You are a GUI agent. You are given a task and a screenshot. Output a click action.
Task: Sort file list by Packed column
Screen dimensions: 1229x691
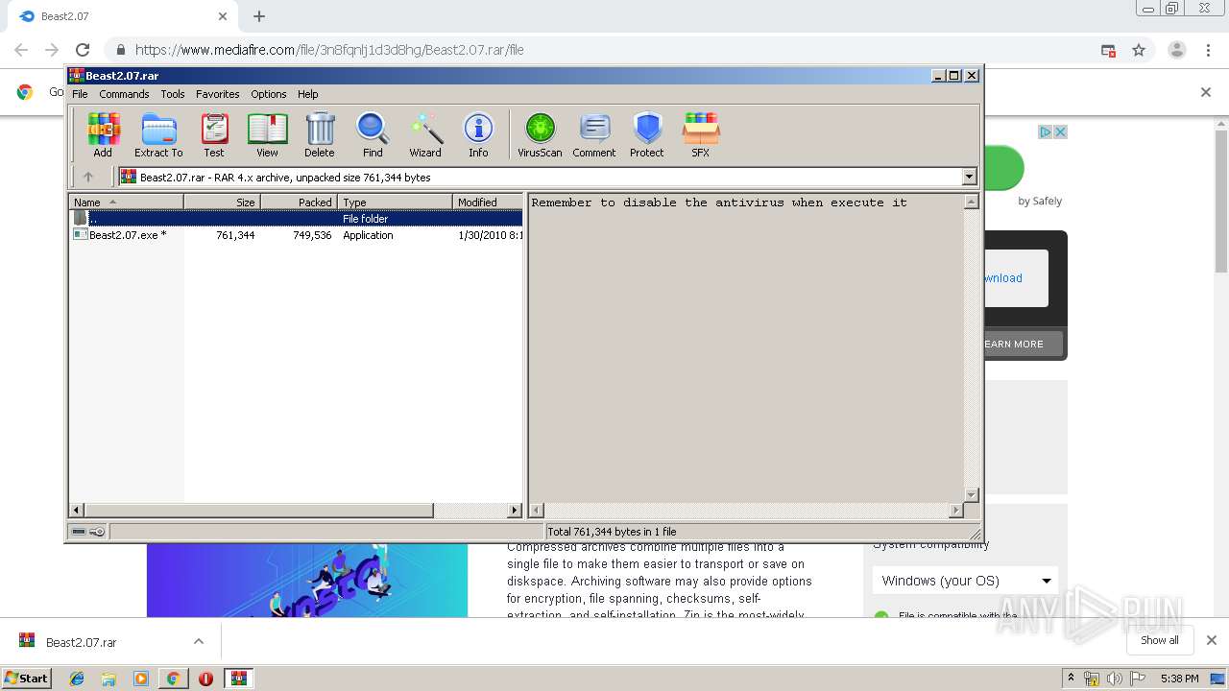(299, 202)
